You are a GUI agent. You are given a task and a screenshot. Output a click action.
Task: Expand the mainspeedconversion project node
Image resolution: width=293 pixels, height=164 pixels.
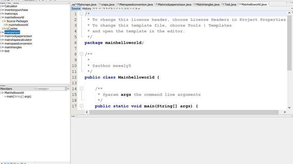(1, 43)
